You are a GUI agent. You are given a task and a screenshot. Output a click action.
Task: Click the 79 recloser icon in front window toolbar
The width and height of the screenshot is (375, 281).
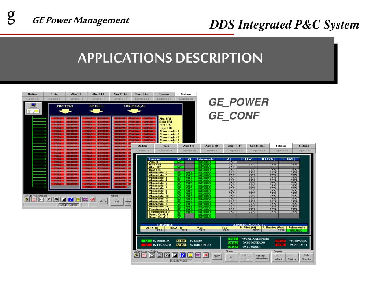point(167,255)
